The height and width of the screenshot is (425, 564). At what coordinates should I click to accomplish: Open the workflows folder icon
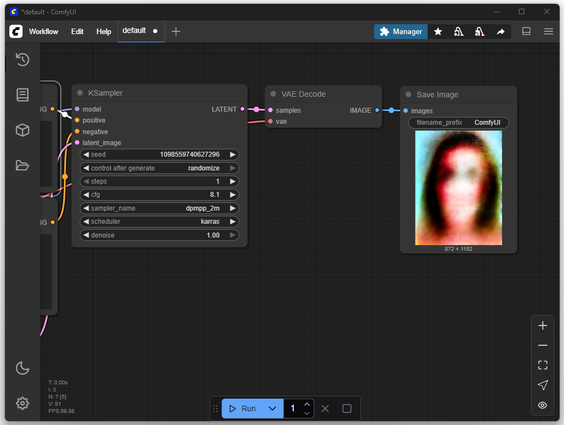[22, 165]
